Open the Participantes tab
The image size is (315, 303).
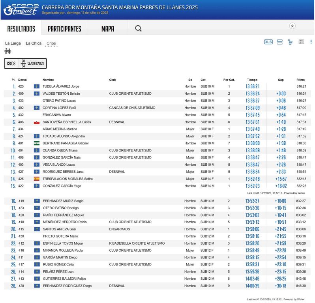pos(64,29)
